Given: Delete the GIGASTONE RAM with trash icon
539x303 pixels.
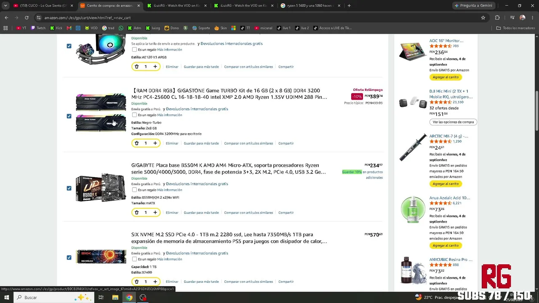Looking at the screenshot, I should coord(136,143).
